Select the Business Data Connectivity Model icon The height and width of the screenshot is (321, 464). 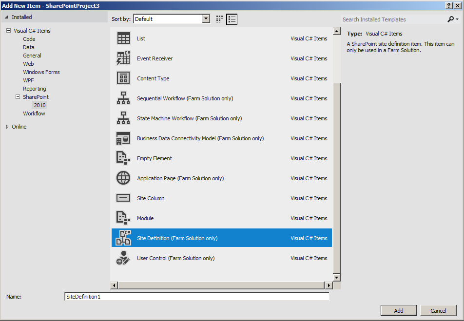(x=123, y=138)
